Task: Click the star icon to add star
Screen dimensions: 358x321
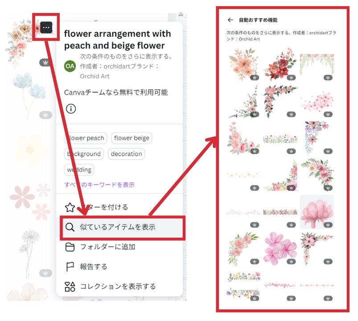Action: point(70,207)
